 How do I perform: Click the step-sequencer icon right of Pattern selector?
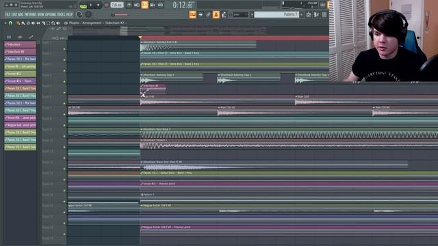tap(316, 14)
